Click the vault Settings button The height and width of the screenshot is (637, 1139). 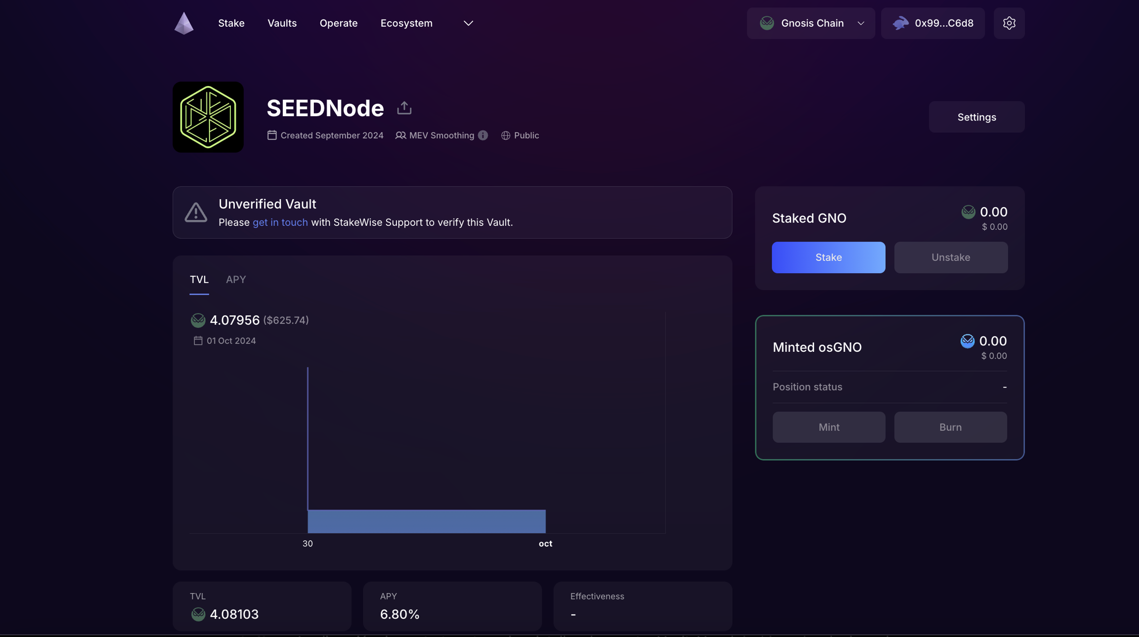coord(976,117)
